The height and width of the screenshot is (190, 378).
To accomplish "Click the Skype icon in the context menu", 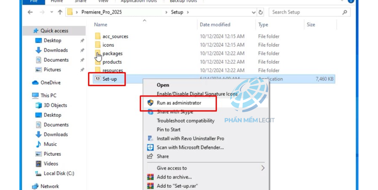I will pyautogui.click(x=150, y=112).
